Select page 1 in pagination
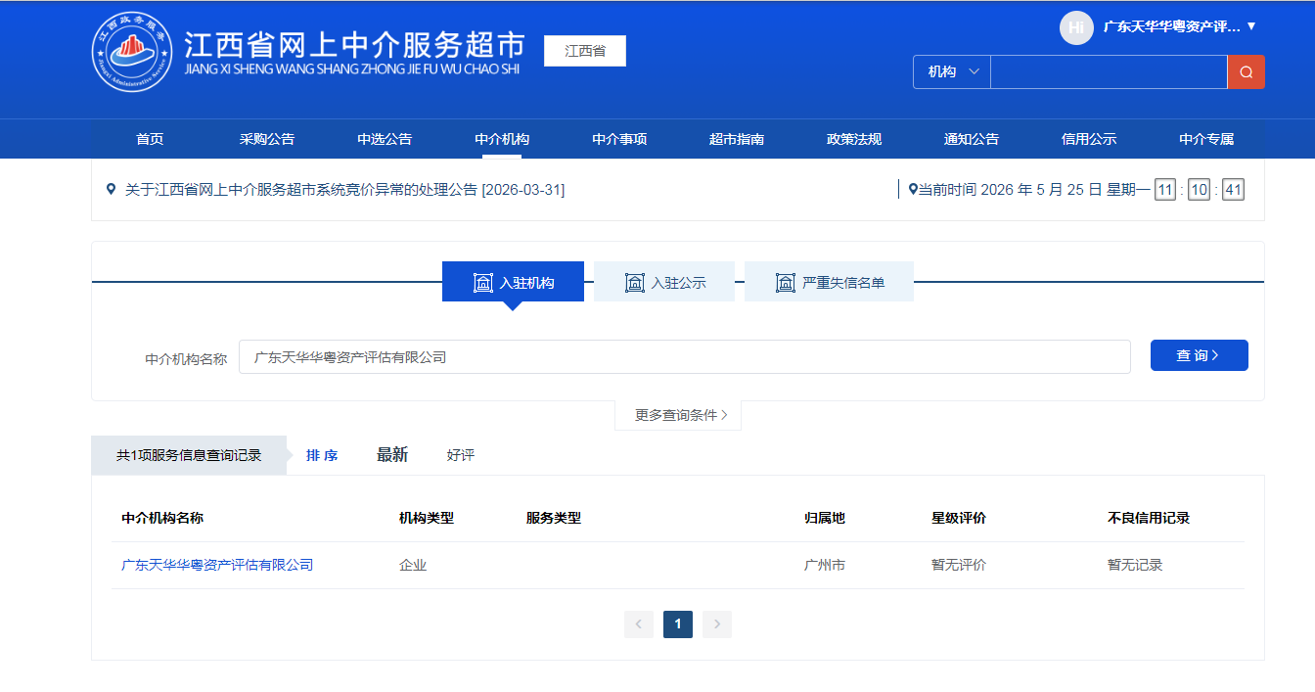This screenshot has height=692, width=1315. tap(678, 624)
